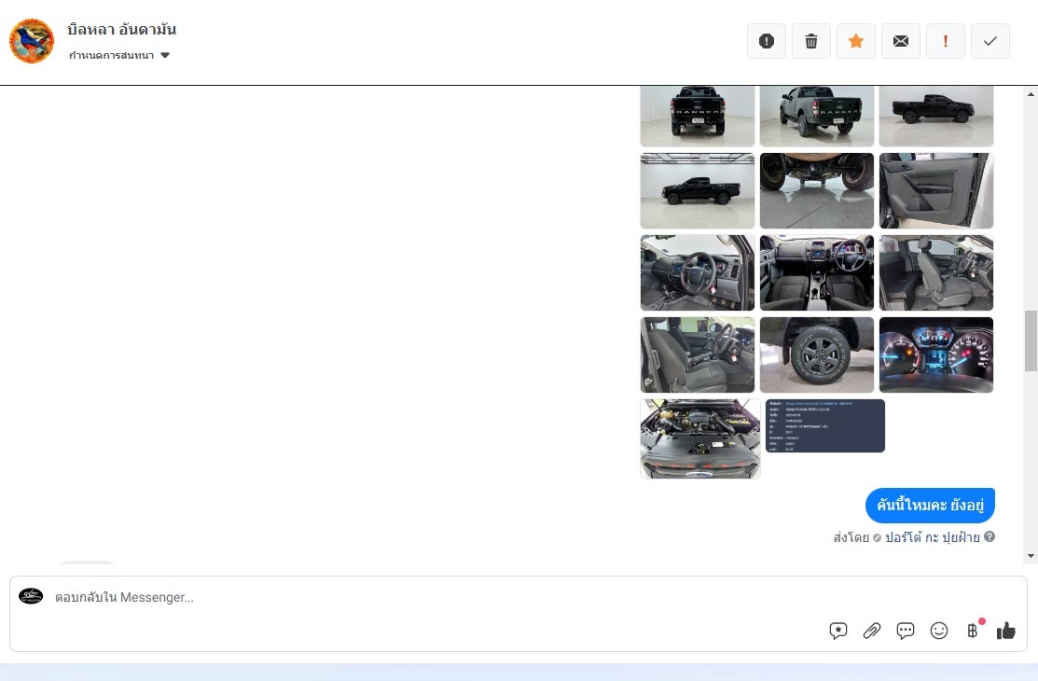Mark the conversation unread with envelope icon

(900, 41)
